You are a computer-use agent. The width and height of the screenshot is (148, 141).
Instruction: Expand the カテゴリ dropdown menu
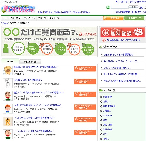(16, 18)
